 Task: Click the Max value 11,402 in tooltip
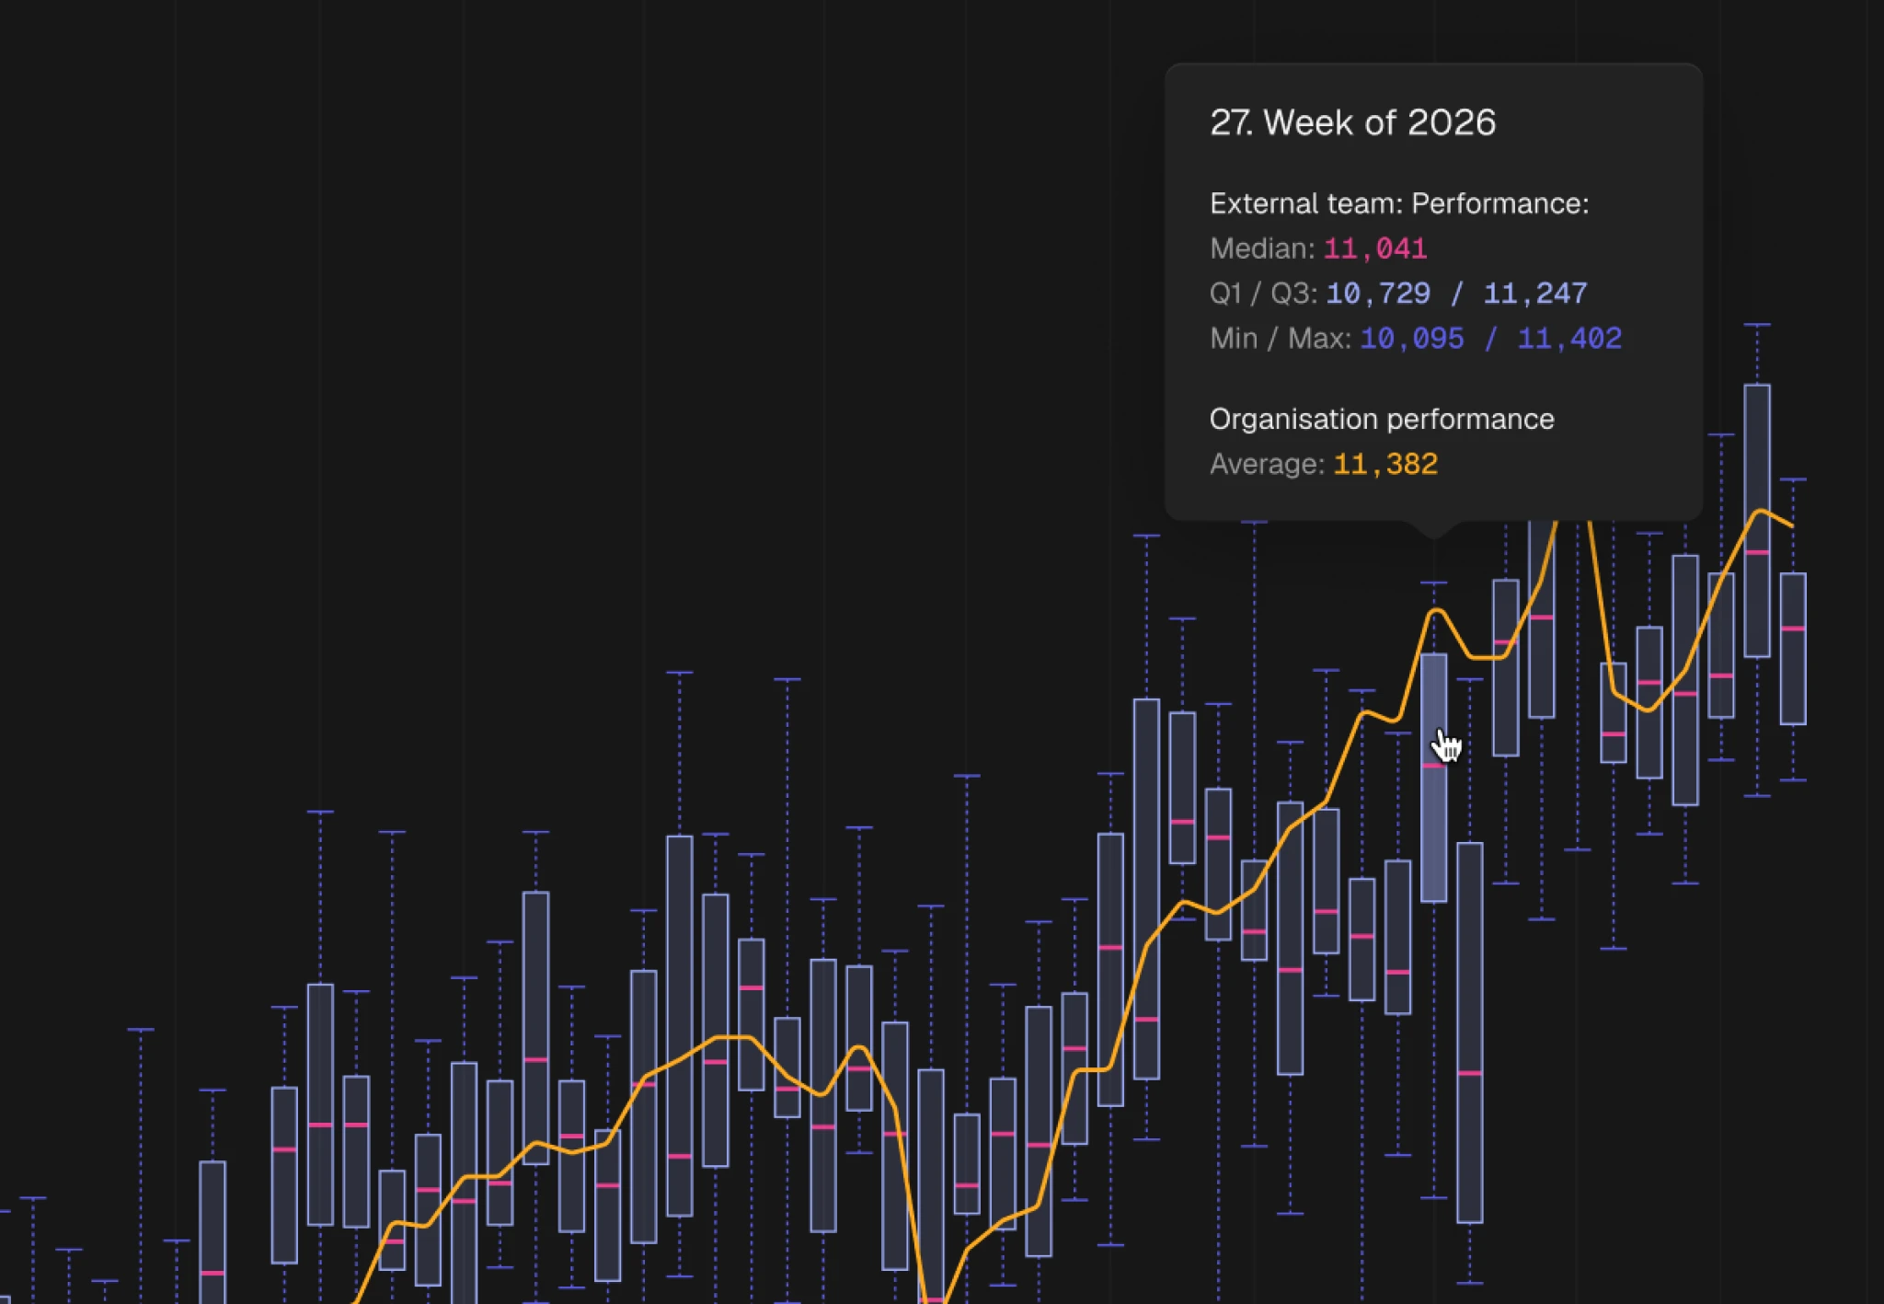click(x=1568, y=339)
